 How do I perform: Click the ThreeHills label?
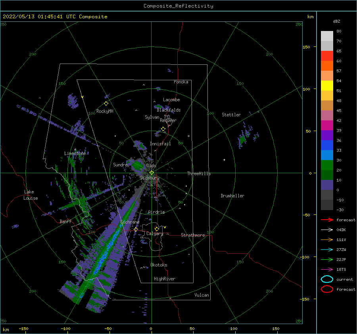click(x=199, y=174)
